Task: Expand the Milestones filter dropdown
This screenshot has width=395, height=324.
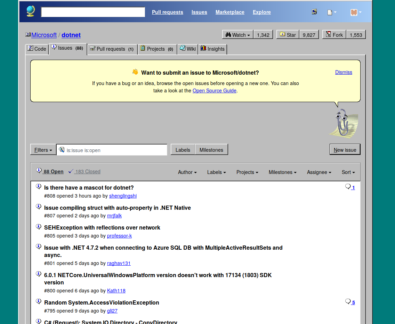Action: 282,172
